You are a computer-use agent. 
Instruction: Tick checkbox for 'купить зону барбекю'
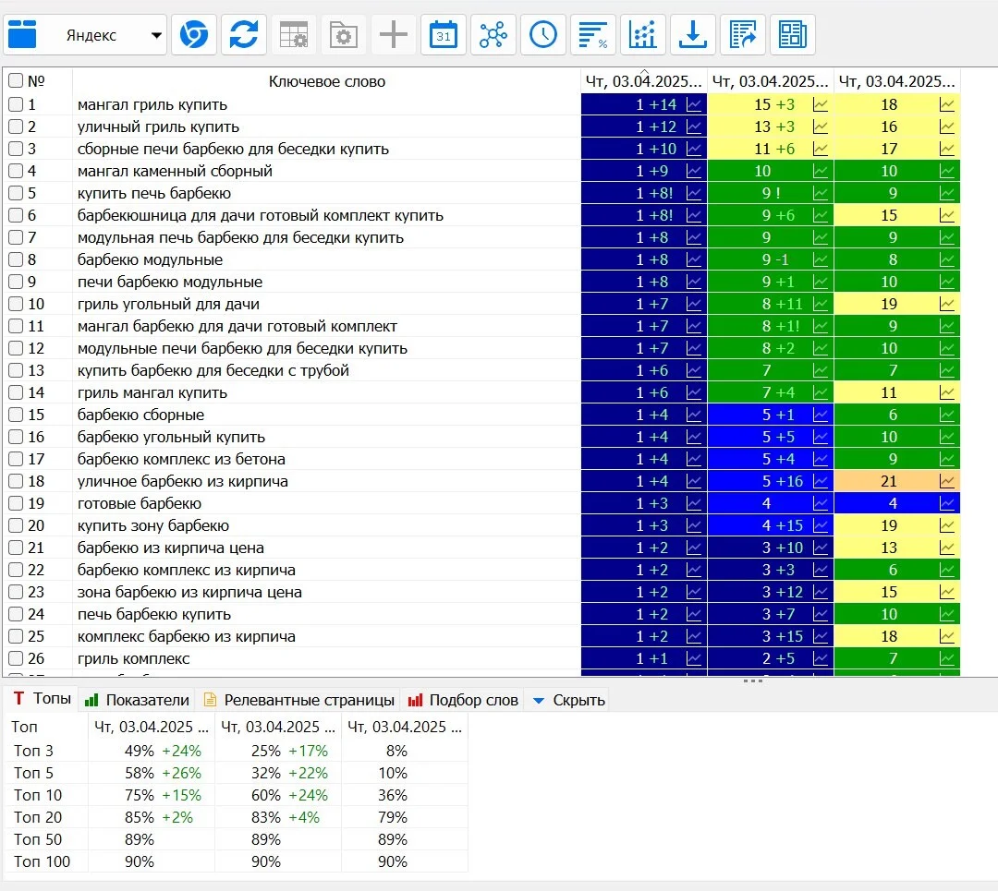(x=16, y=525)
